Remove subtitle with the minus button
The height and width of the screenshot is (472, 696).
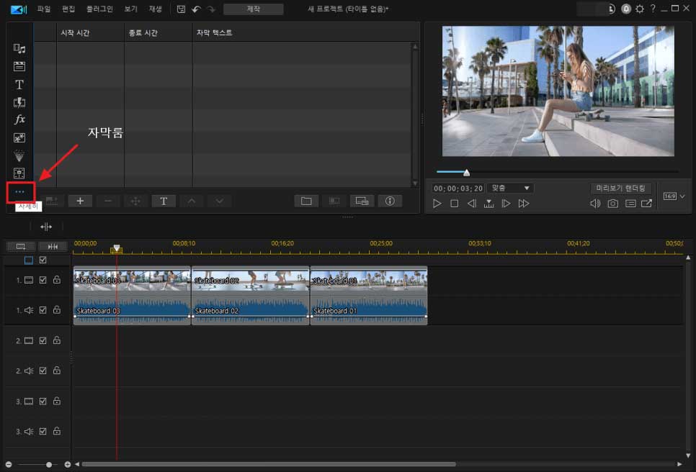coord(108,201)
